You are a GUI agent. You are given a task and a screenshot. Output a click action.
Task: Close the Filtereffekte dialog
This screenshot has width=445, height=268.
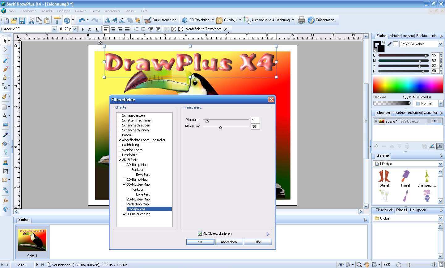pyautogui.click(x=271, y=99)
